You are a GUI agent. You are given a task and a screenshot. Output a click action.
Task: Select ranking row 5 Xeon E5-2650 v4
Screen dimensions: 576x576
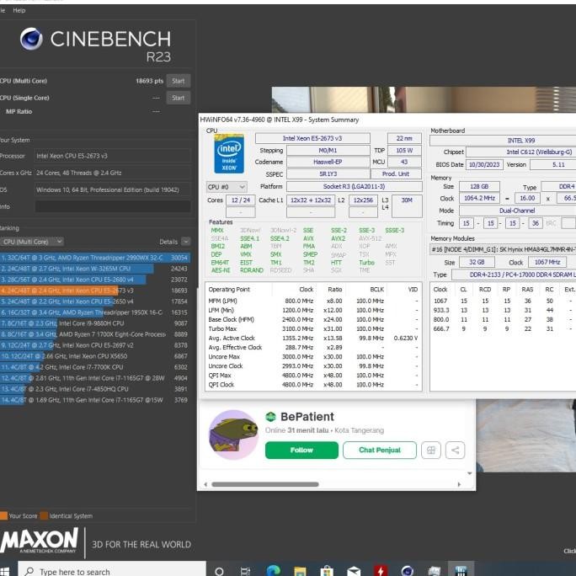(x=95, y=301)
